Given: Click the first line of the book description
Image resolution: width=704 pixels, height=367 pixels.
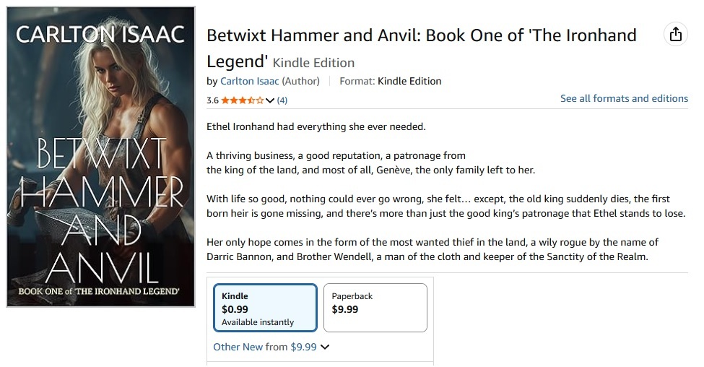Looking at the screenshot, I should 316,127.
